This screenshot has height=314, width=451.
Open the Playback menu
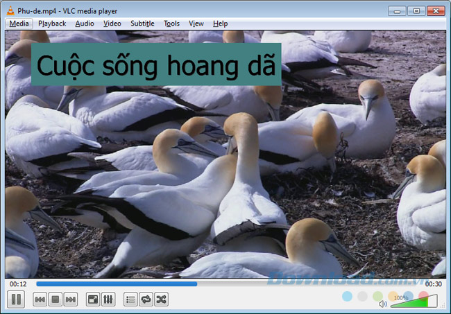point(52,24)
